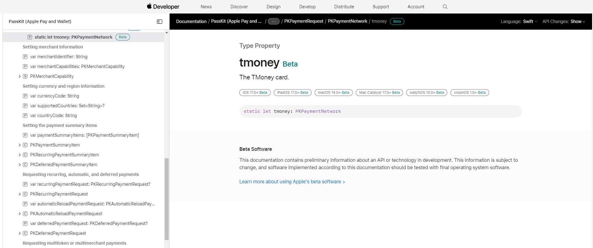Click property icon beside automaticReloadPaymentRequest
The height and width of the screenshot is (248, 593).
coord(25,204)
